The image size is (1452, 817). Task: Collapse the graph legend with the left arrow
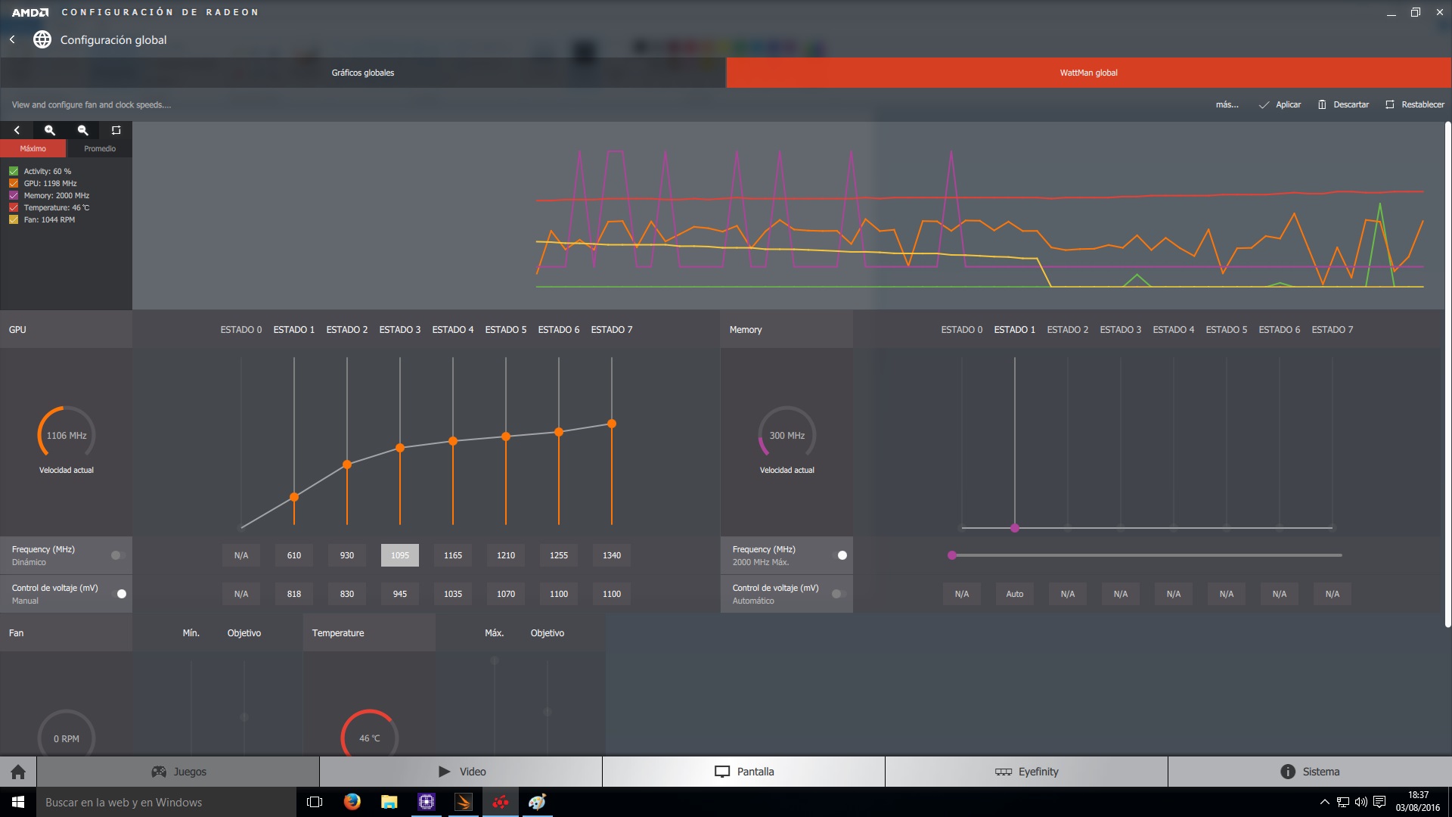coord(17,130)
